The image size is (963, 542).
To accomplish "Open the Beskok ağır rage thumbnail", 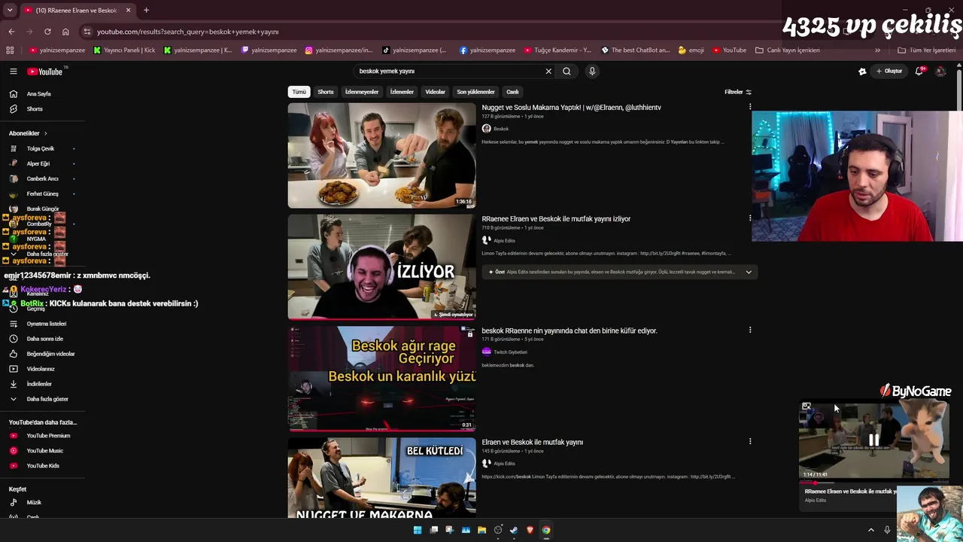I will coord(381,379).
